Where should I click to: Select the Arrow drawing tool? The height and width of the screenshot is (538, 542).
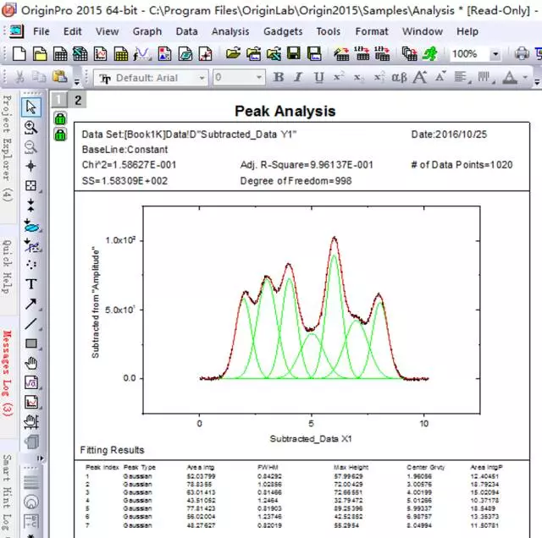31,304
